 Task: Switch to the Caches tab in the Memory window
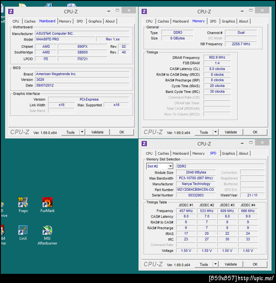click(x=163, y=21)
